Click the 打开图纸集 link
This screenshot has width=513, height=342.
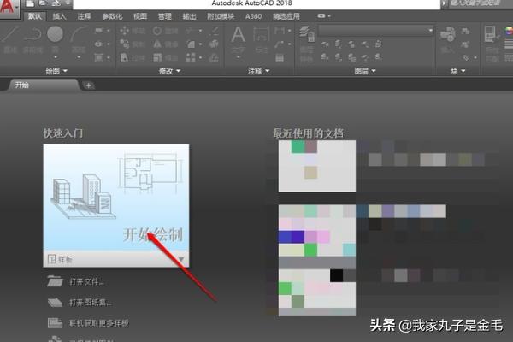[x=91, y=302]
